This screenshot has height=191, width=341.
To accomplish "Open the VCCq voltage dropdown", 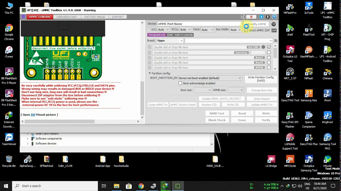I will click(x=185, y=30).
